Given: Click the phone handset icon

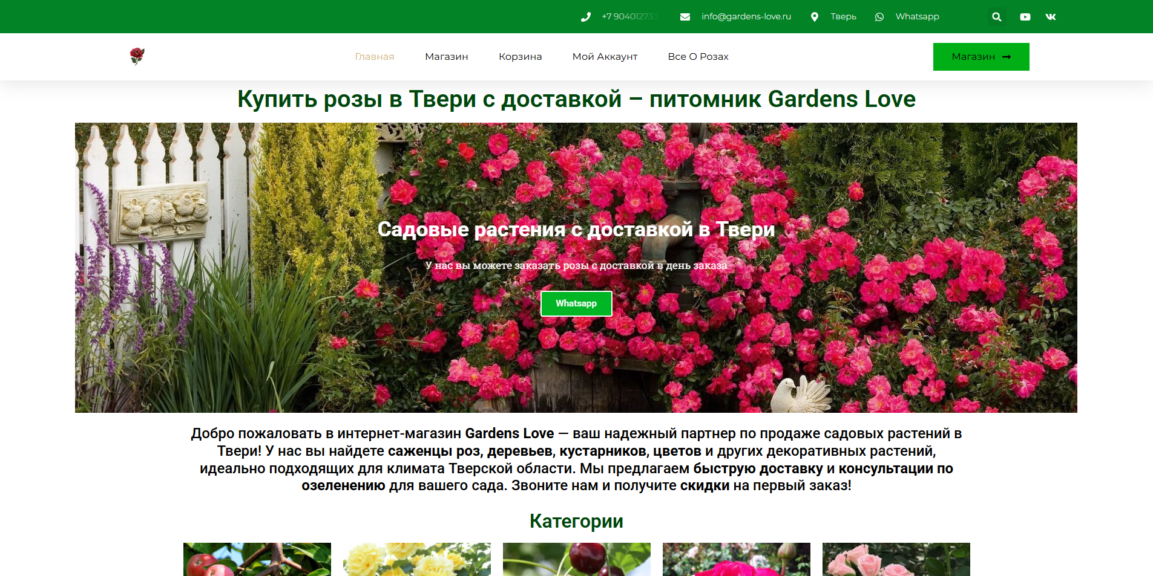Looking at the screenshot, I should point(585,17).
